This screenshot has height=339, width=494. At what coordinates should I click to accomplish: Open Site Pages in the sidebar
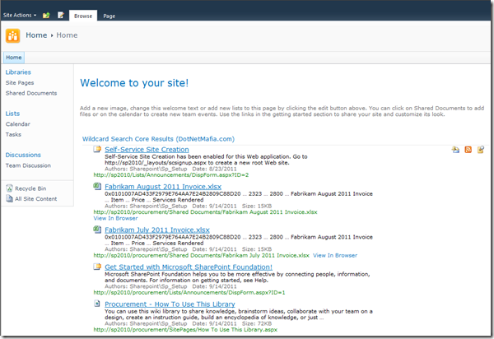coord(20,83)
